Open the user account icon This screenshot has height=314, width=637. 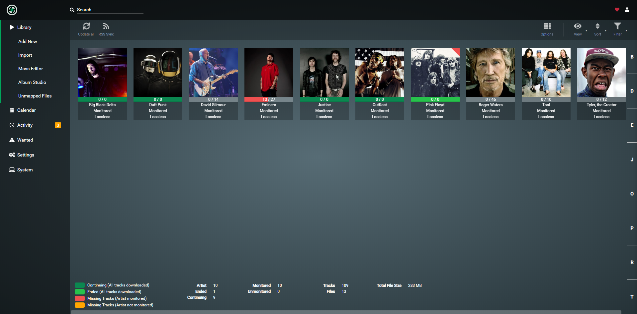coord(627,10)
